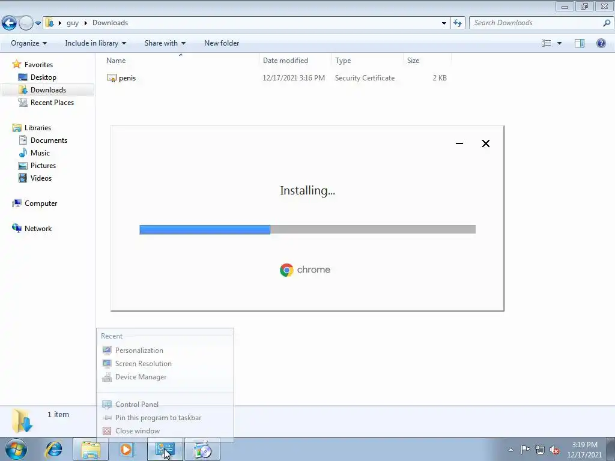The height and width of the screenshot is (461, 615).
Task: Launch Control Panel from jump list
Action: coord(137,405)
